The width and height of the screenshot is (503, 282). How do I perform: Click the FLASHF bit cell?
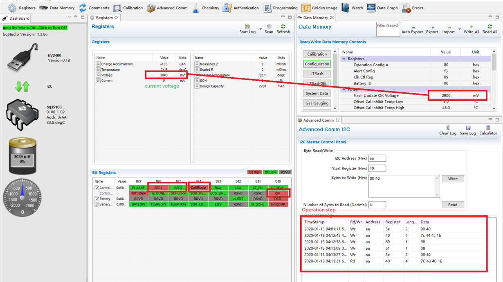click(x=139, y=188)
